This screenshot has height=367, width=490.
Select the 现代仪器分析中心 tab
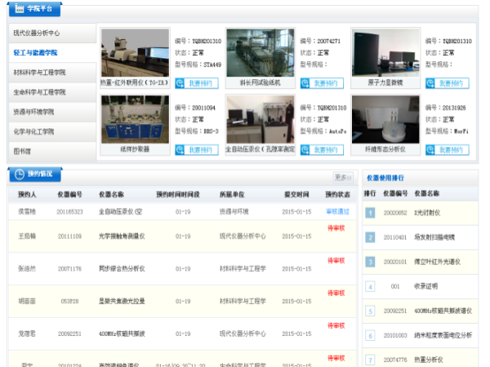(49, 33)
